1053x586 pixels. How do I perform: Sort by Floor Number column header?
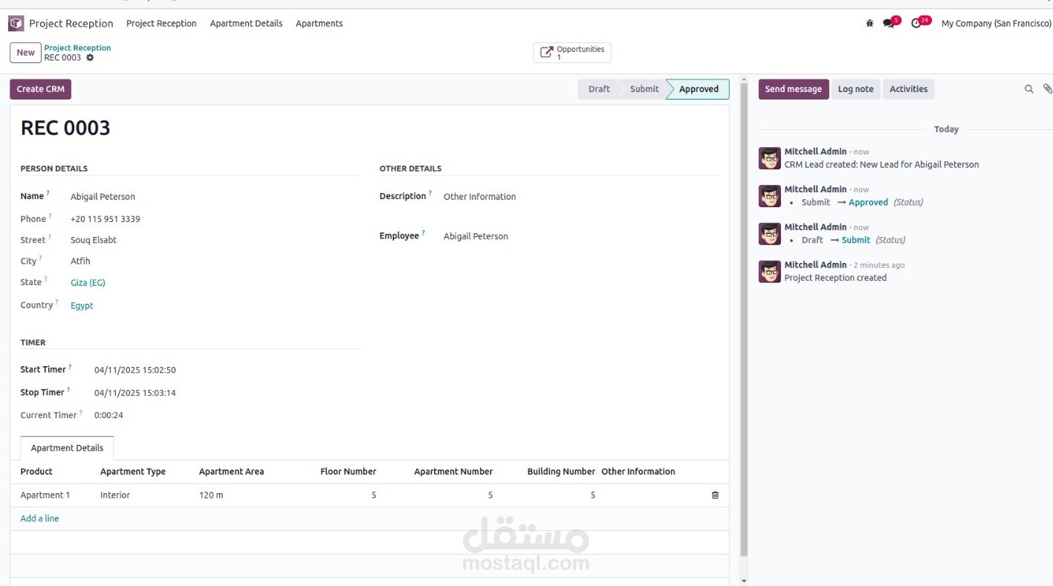pyautogui.click(x=348, y=472)
